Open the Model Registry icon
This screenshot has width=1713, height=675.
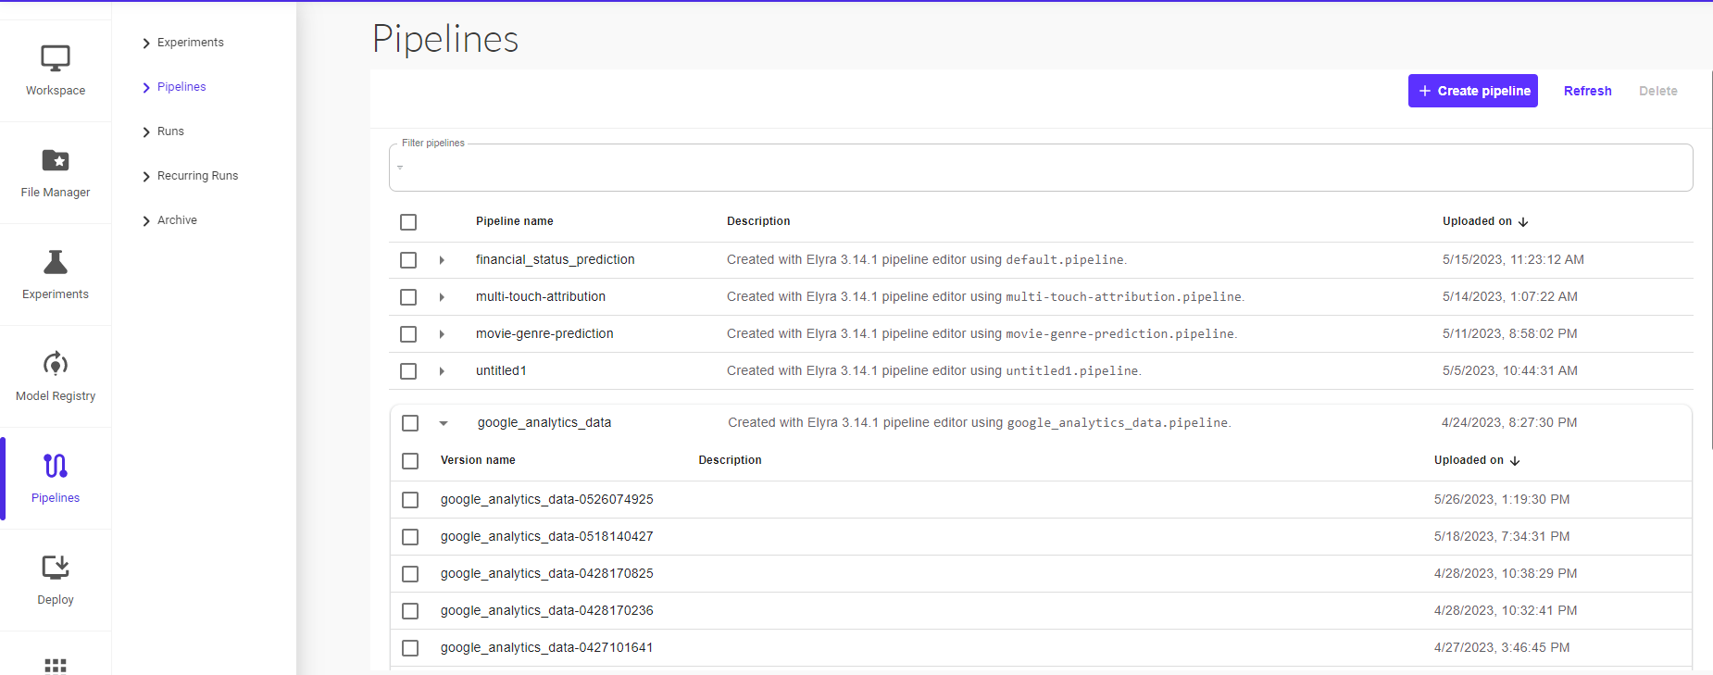pyautogui.click(x=56, y=364)
